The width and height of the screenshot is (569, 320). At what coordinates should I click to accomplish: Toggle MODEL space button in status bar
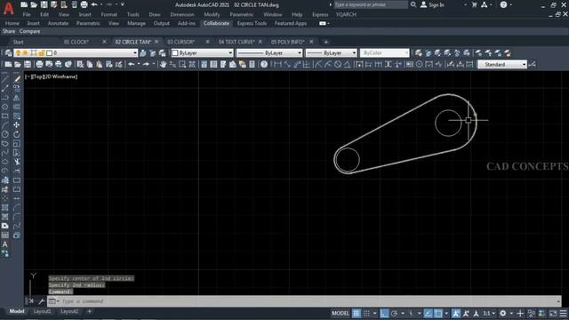point(340,313)
